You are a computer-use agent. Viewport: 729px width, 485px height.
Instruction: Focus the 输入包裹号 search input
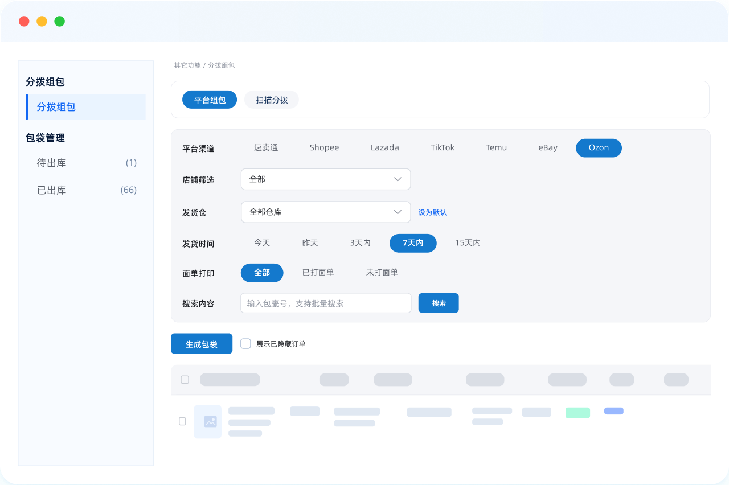(326, 303)
